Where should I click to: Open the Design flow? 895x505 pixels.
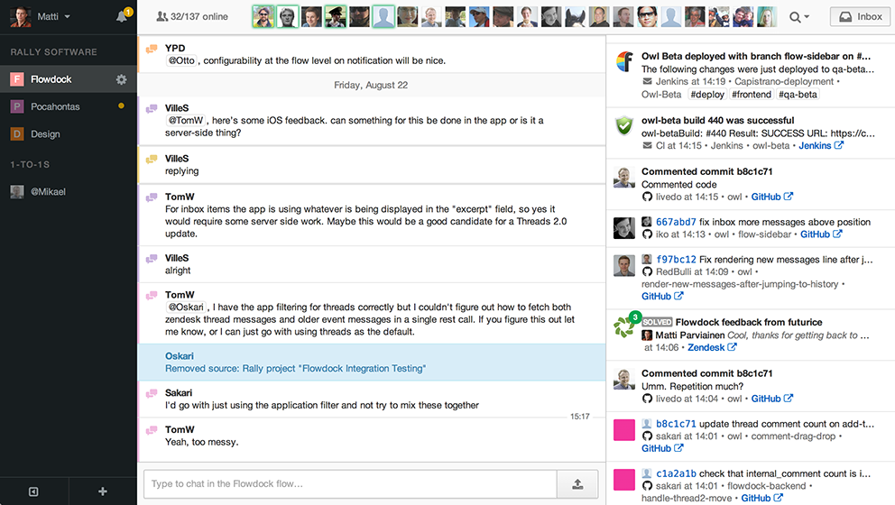pos(45,133)
